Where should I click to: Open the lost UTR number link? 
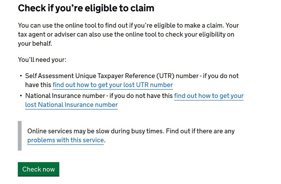click(113, 85)
